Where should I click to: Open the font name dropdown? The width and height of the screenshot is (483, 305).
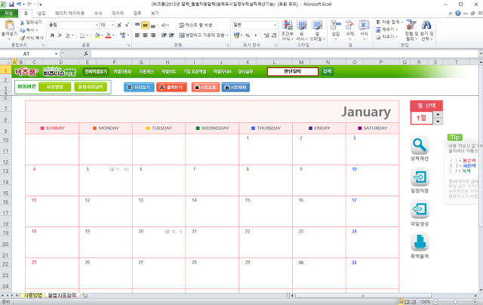click(97, 25)
